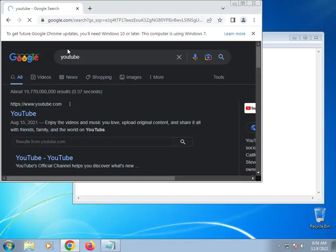This screenshot has height=252, width=336.
Task: Open the search Tools options
Action: [219, 77]
